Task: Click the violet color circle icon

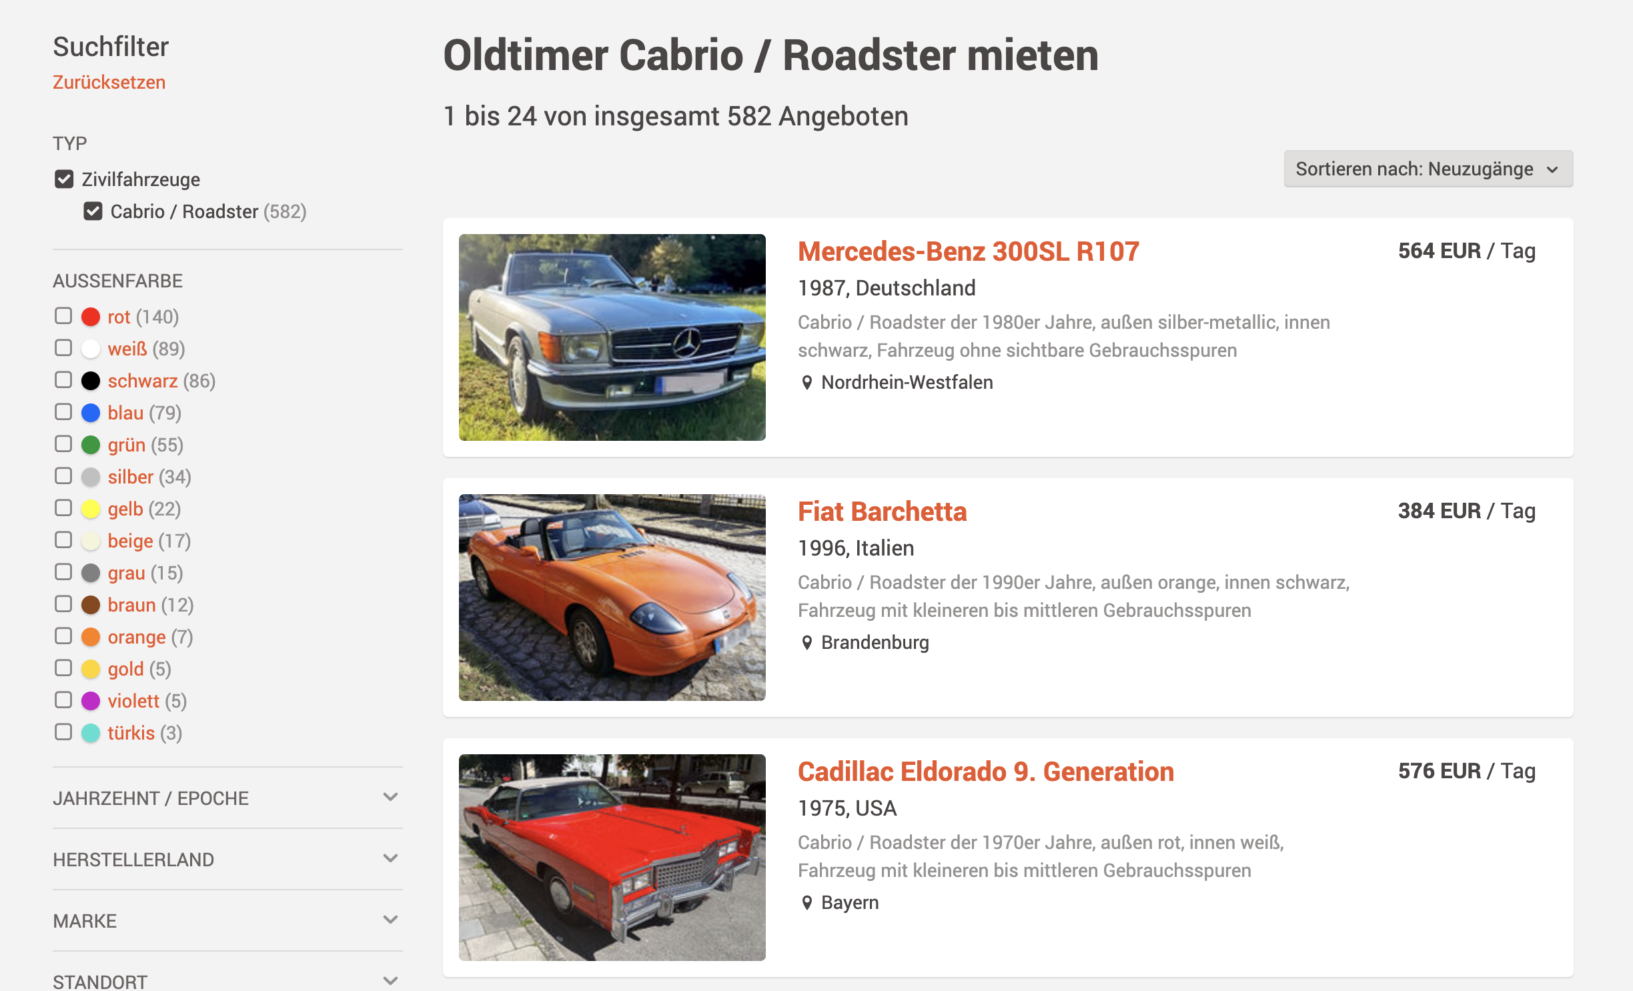Action: tap(91, 701)
